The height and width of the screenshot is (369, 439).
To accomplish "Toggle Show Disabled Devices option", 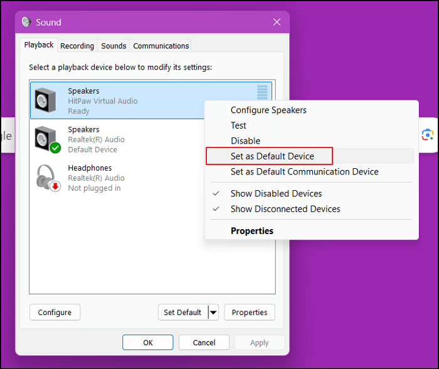I will point(276,193).
